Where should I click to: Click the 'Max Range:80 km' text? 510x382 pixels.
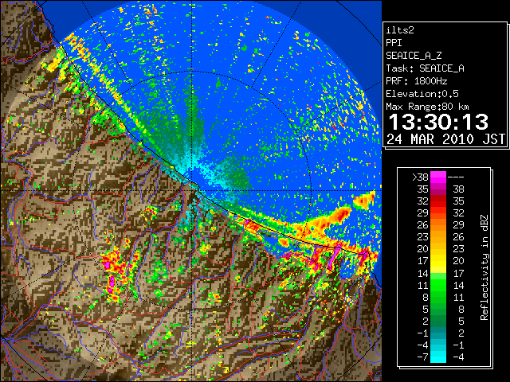427,107
